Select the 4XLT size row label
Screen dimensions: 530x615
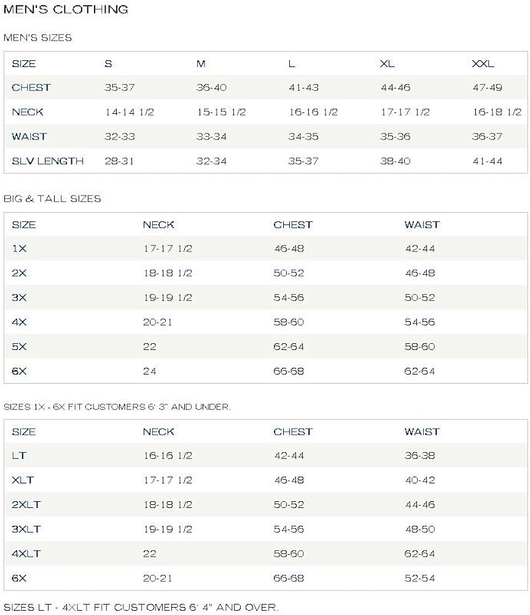(26, 553)
